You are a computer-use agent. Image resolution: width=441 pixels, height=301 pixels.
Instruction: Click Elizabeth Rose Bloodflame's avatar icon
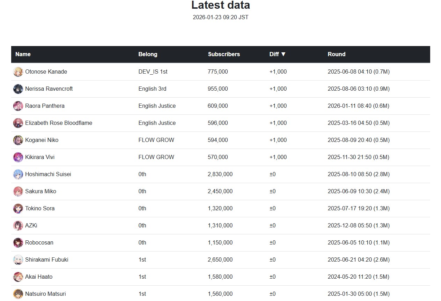(x=18, y=123)
